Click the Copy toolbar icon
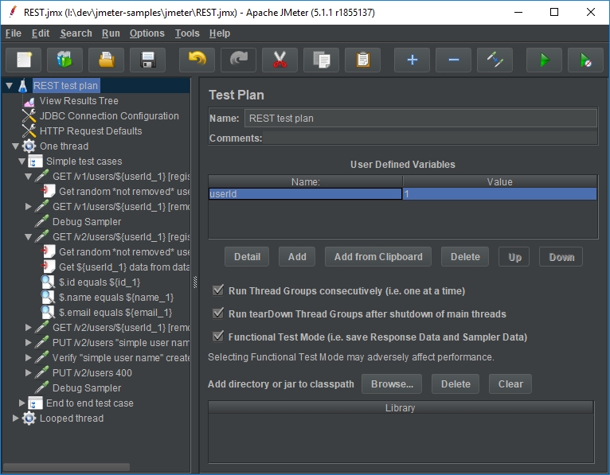Image resolution: width=610 pixels, height=475 pixels. (322, 60)
